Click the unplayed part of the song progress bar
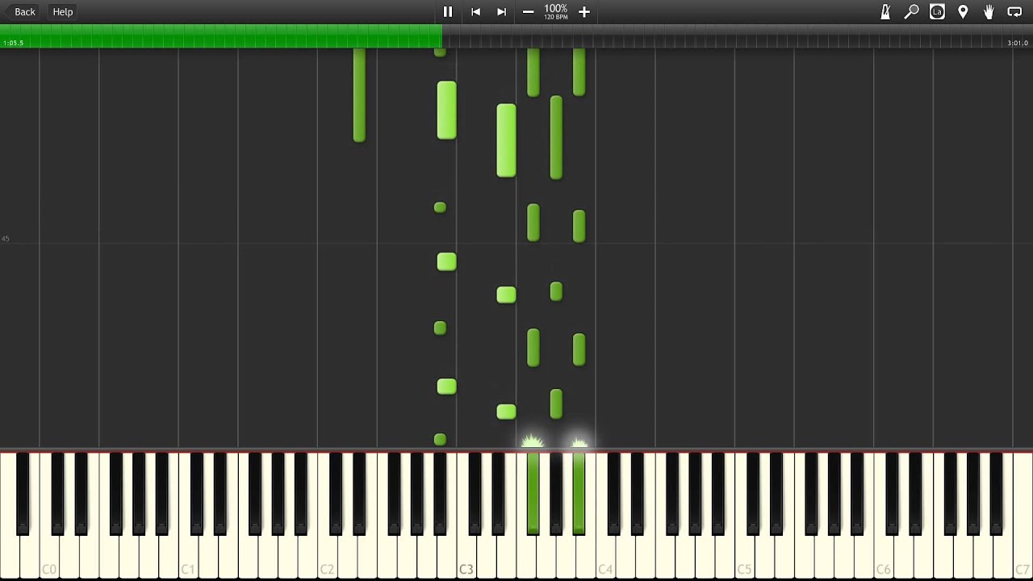The image size is (1033, 581). [x=726, y=37]
